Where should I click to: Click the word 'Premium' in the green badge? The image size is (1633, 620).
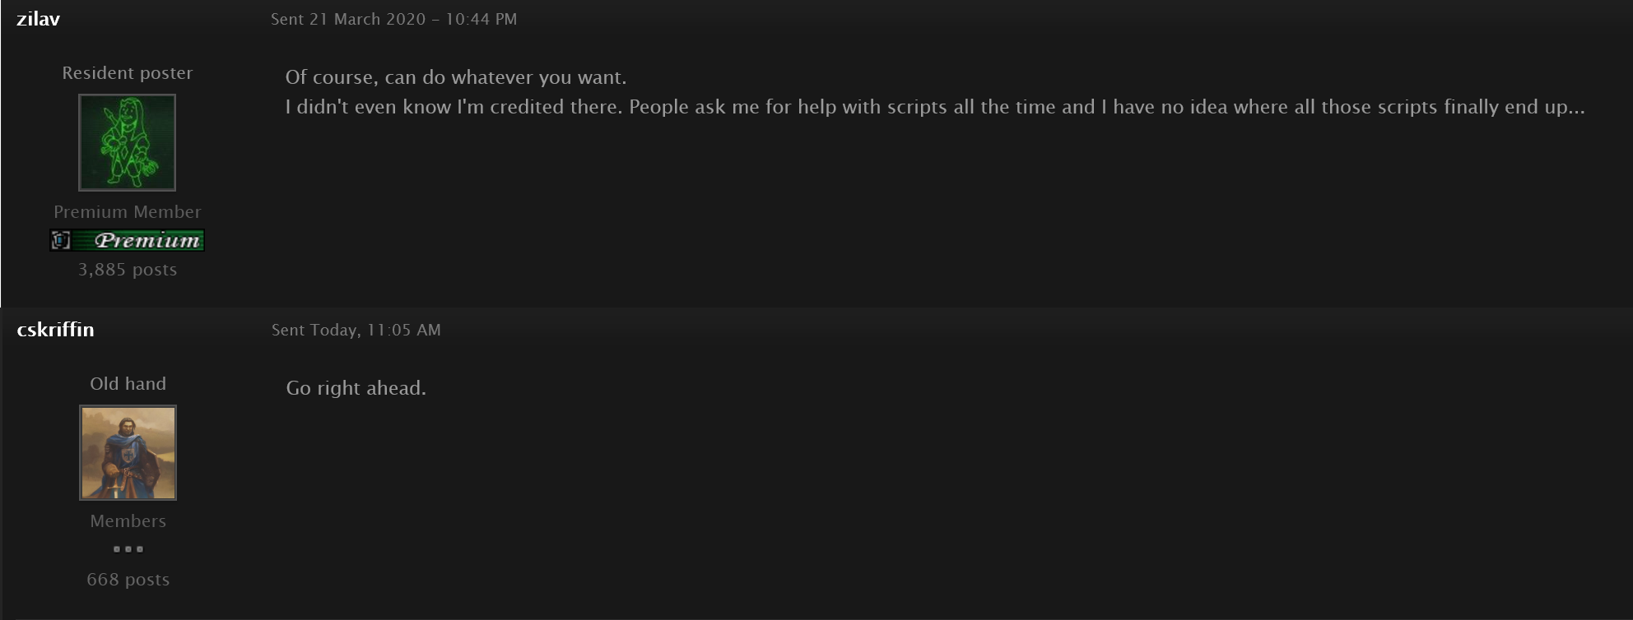click(147, 240)
